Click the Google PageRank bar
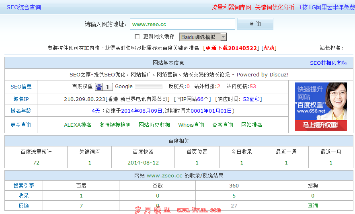This screenshot has width=355, height=214. (148, 86)
